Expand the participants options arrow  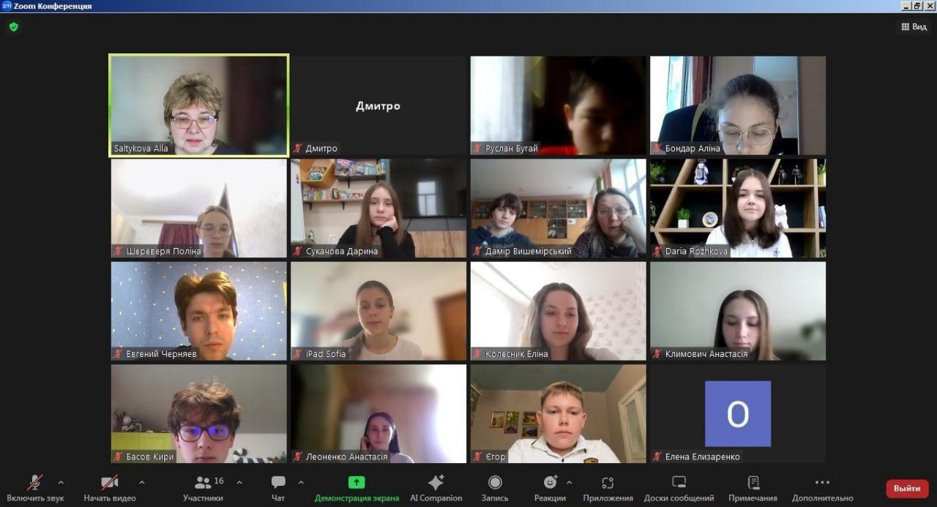pos(239,483)
